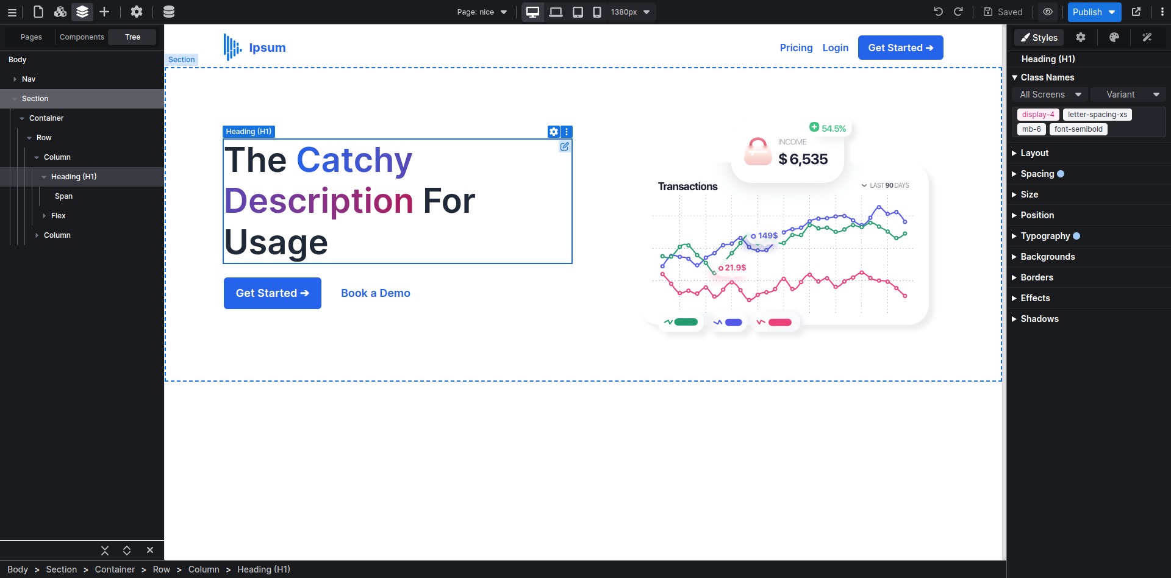The height and width of the screenshot is (578, 1171).
Task: Open the Pages tab
Action: pos(31,37)
